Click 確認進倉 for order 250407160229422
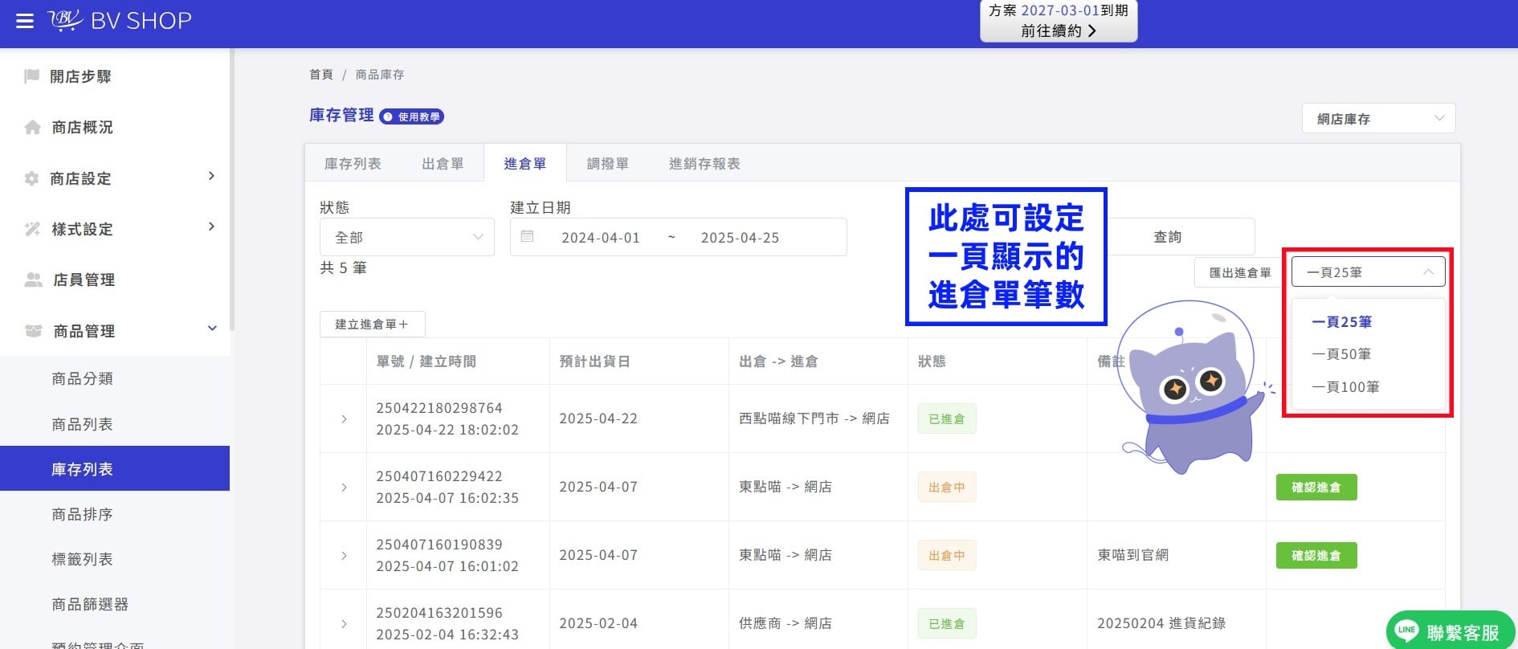The height and width of the screenshot is (649, 1518). pos(1316,488)
